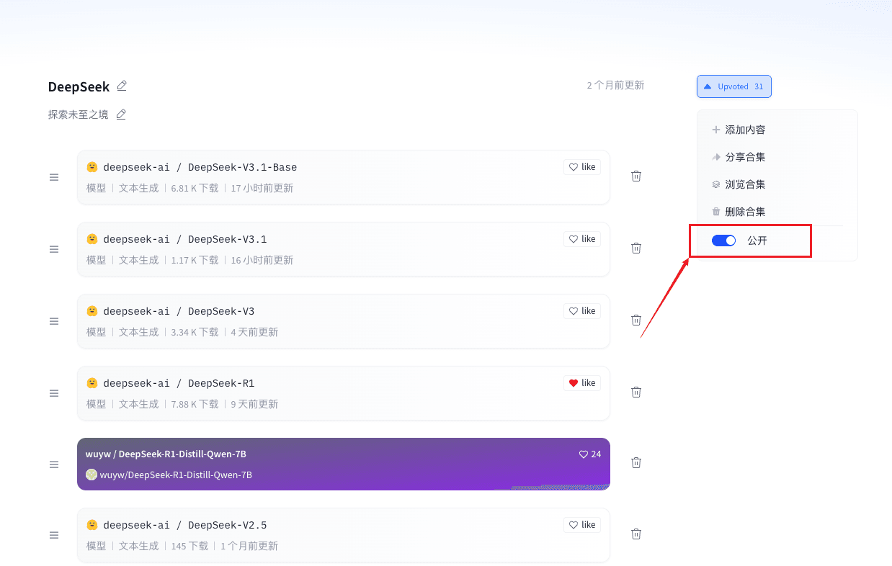Click heart count 24 on Distill-Qwen-7B
The width and height of the screenshot is (892, 566).
[590, 454]
